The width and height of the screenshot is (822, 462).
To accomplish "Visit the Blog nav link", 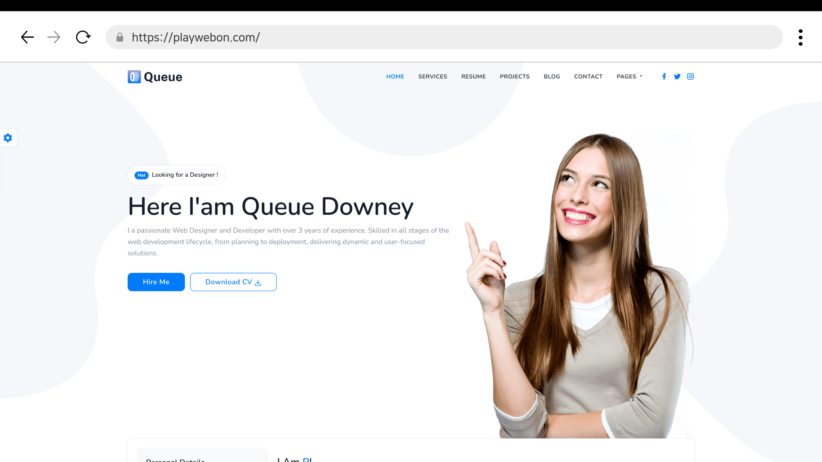I will (552, 77).
